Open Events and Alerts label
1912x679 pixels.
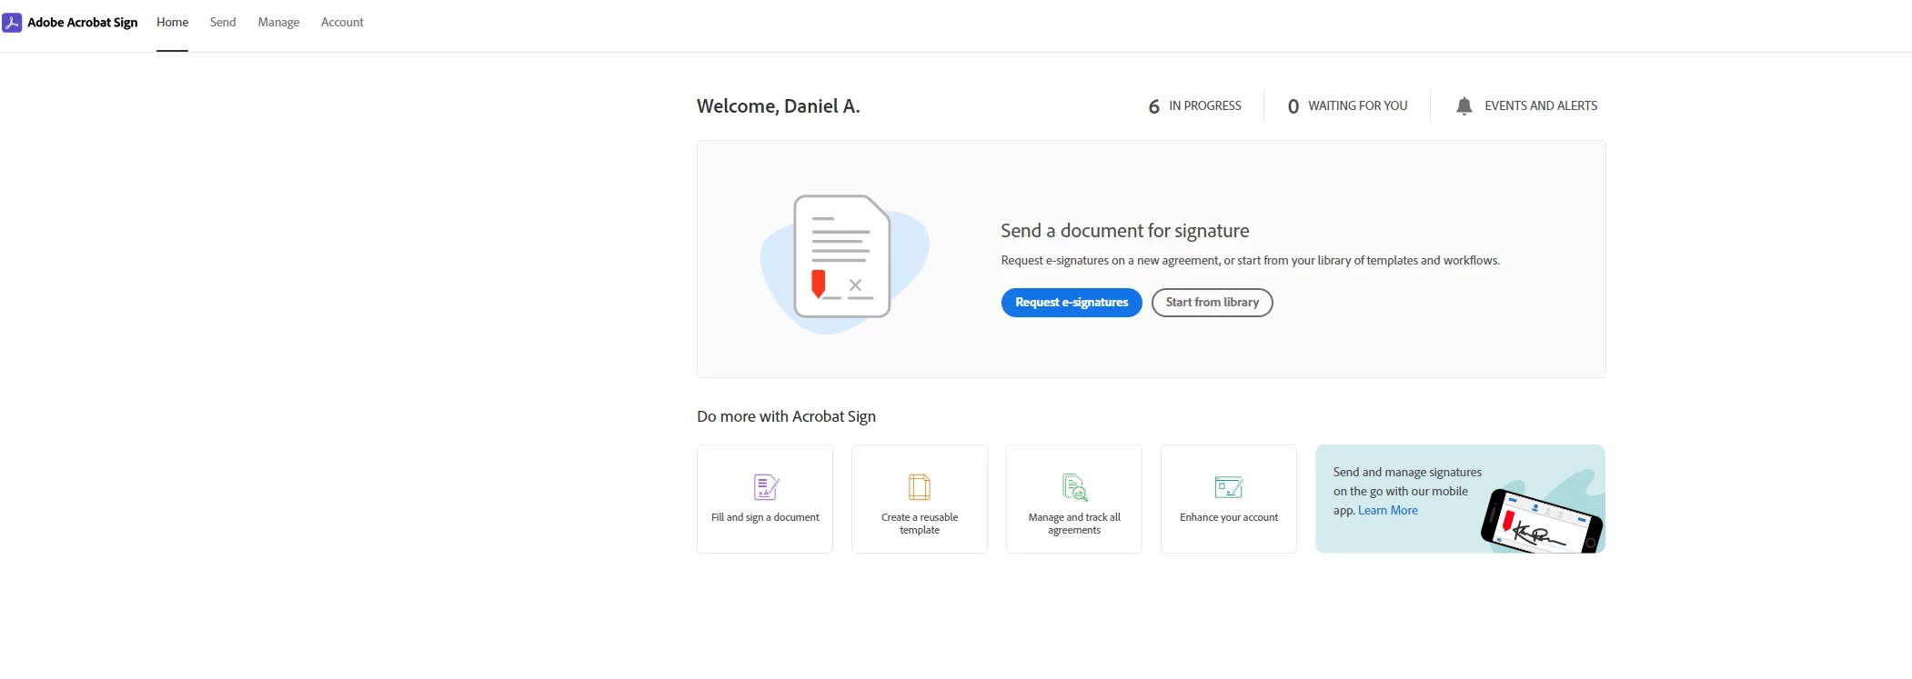[1541, 106]
